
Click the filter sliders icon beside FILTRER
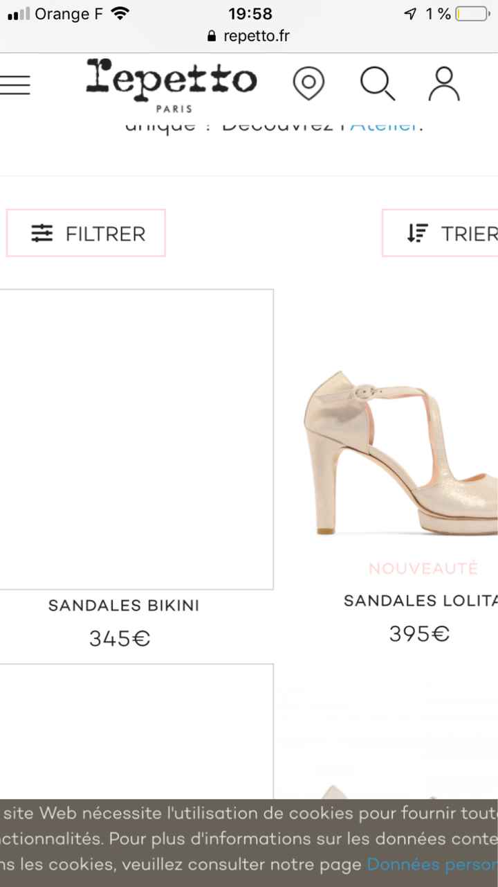[x=42, y=234]
